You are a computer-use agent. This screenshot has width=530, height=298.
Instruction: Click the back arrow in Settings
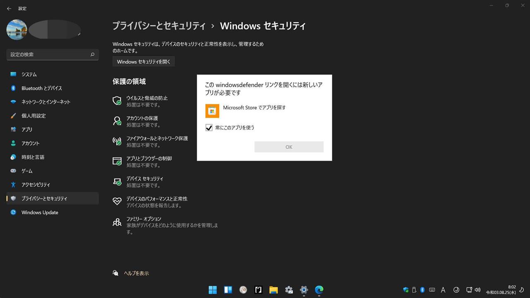(9, 8)
